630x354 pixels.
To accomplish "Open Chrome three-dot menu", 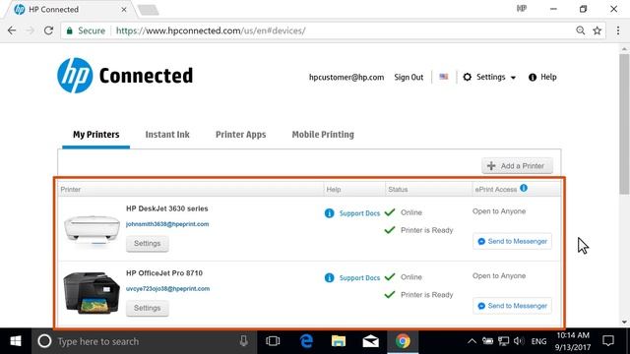I will point(618,30).
